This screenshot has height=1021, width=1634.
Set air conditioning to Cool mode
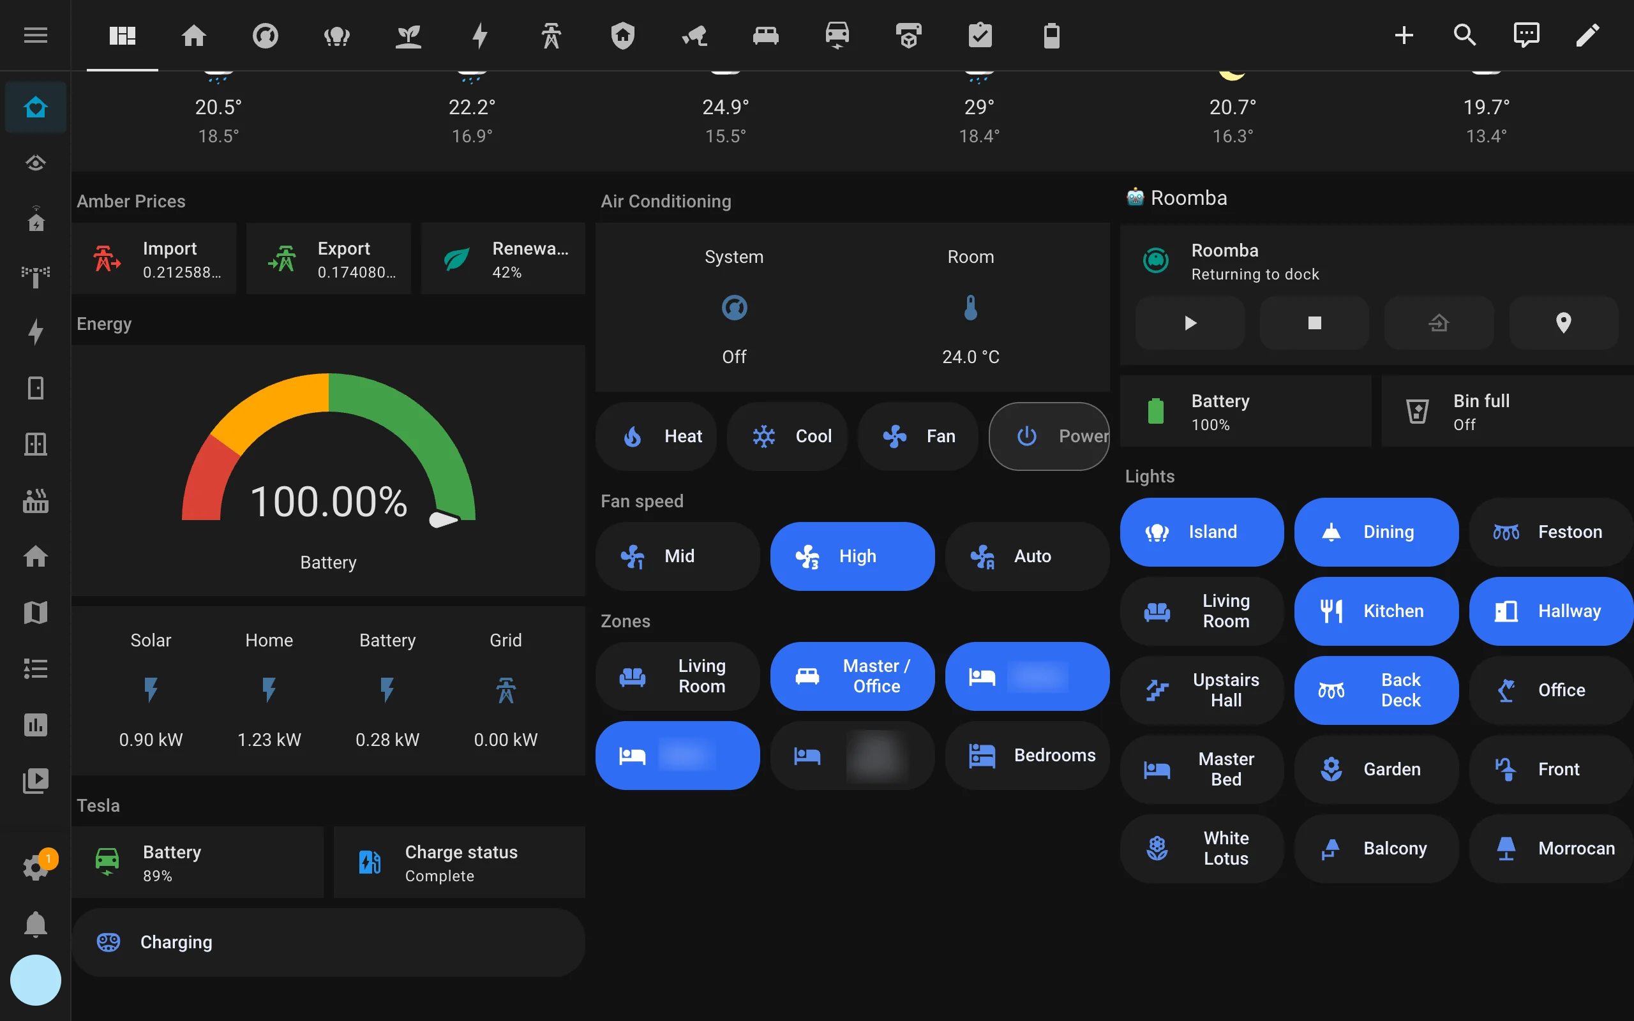pos(786,436)
